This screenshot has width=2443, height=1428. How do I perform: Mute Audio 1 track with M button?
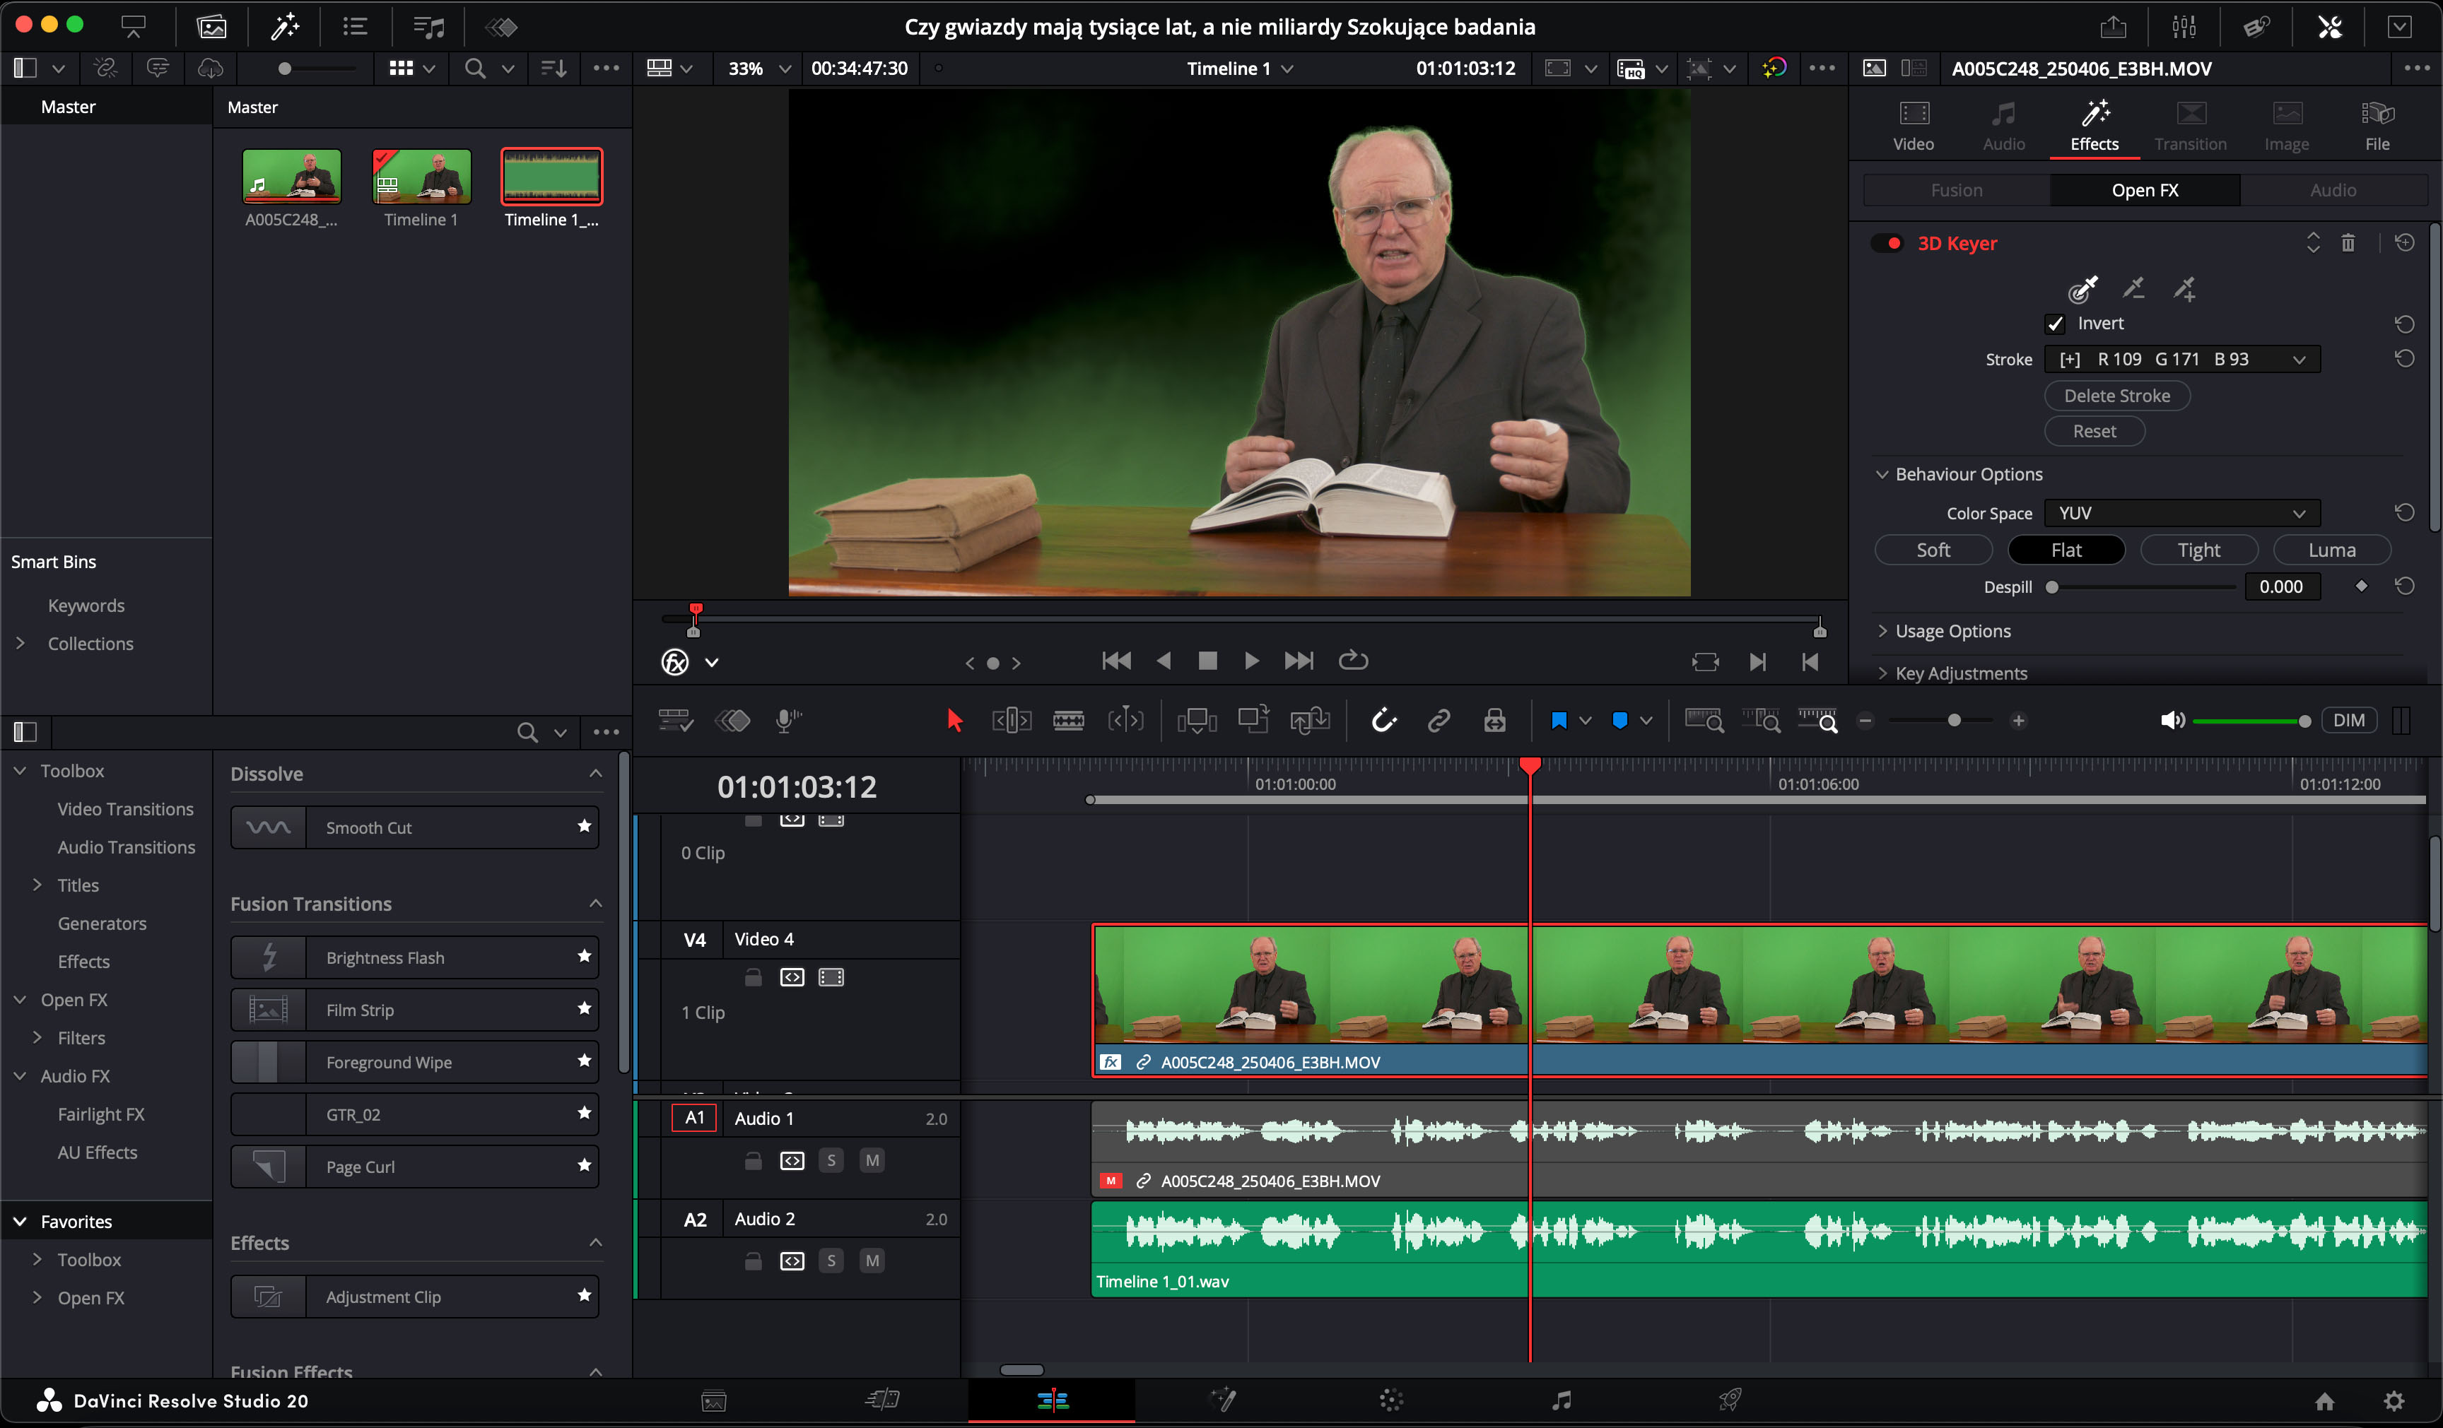pos(872,1159)
